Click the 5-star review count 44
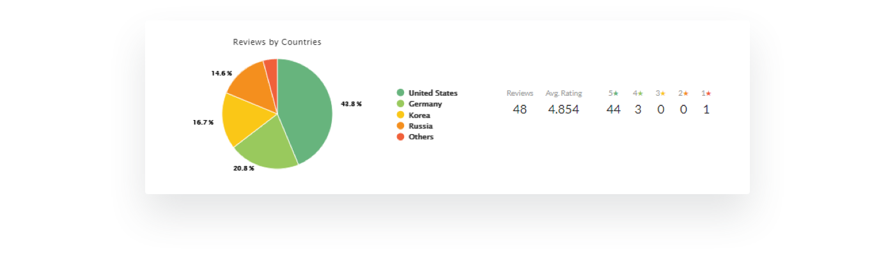Viewport: 895px width, 258px height. (614, 110)
